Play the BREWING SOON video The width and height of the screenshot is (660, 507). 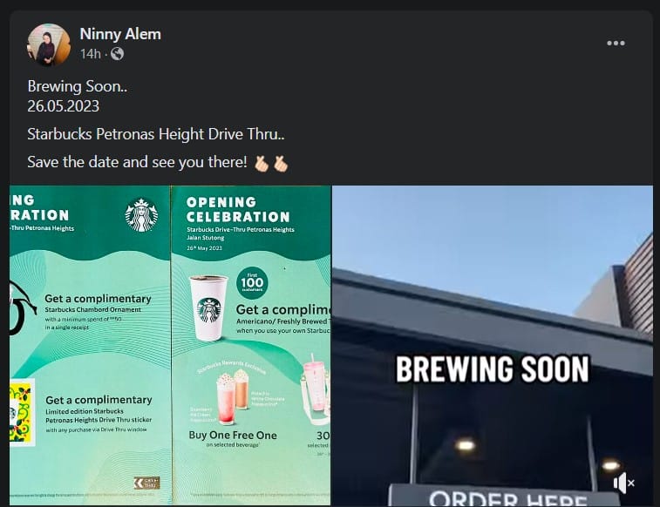(493, 346)
